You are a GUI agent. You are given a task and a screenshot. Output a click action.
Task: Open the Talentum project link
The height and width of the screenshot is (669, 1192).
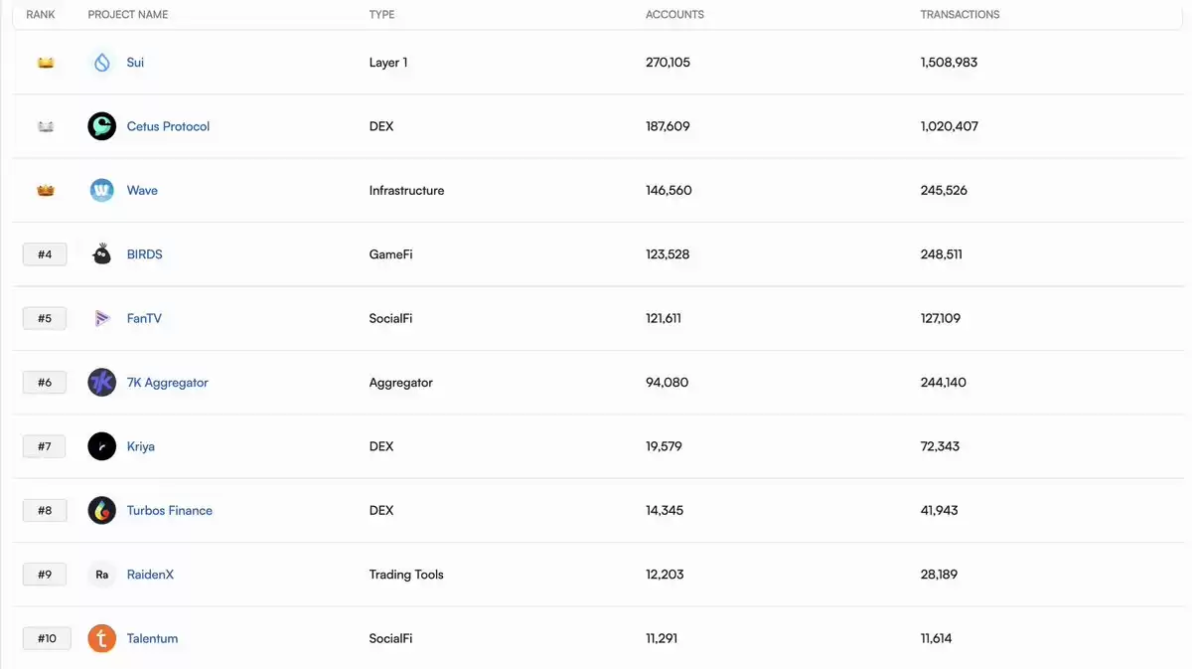tap(152, 638)
